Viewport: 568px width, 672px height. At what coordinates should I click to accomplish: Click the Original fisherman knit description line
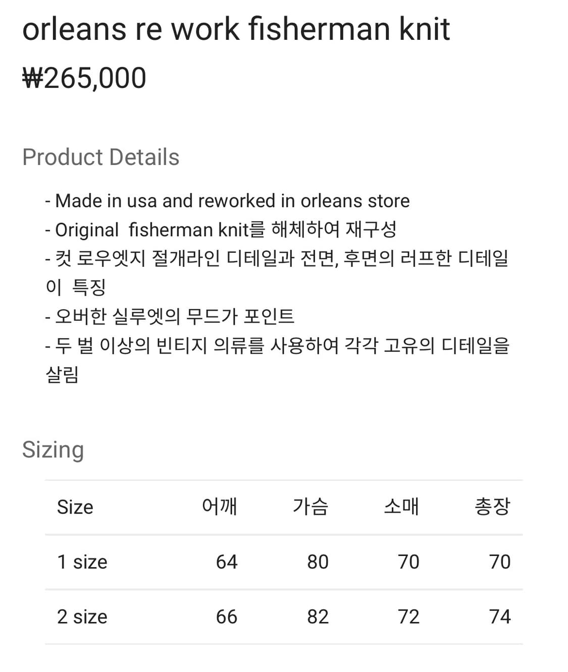pyautogui.click(x=221, y=230)
